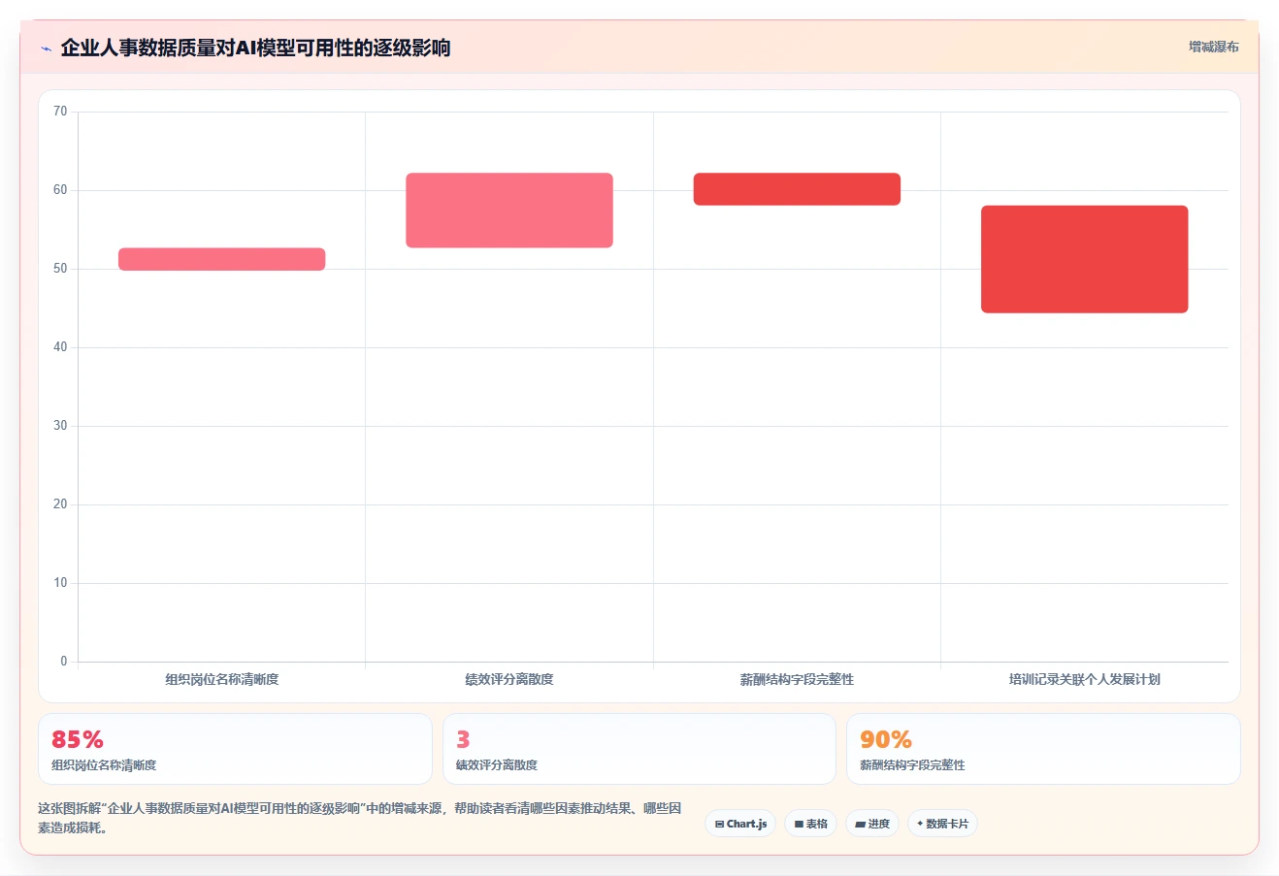
Task: Click the y-axis value 40
Action: tap(60, 347)
